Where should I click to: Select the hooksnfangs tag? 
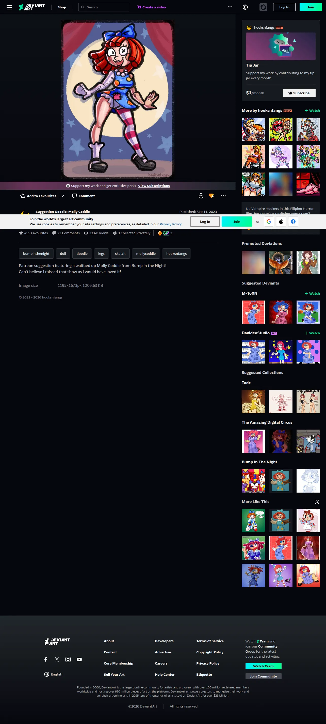176,254
